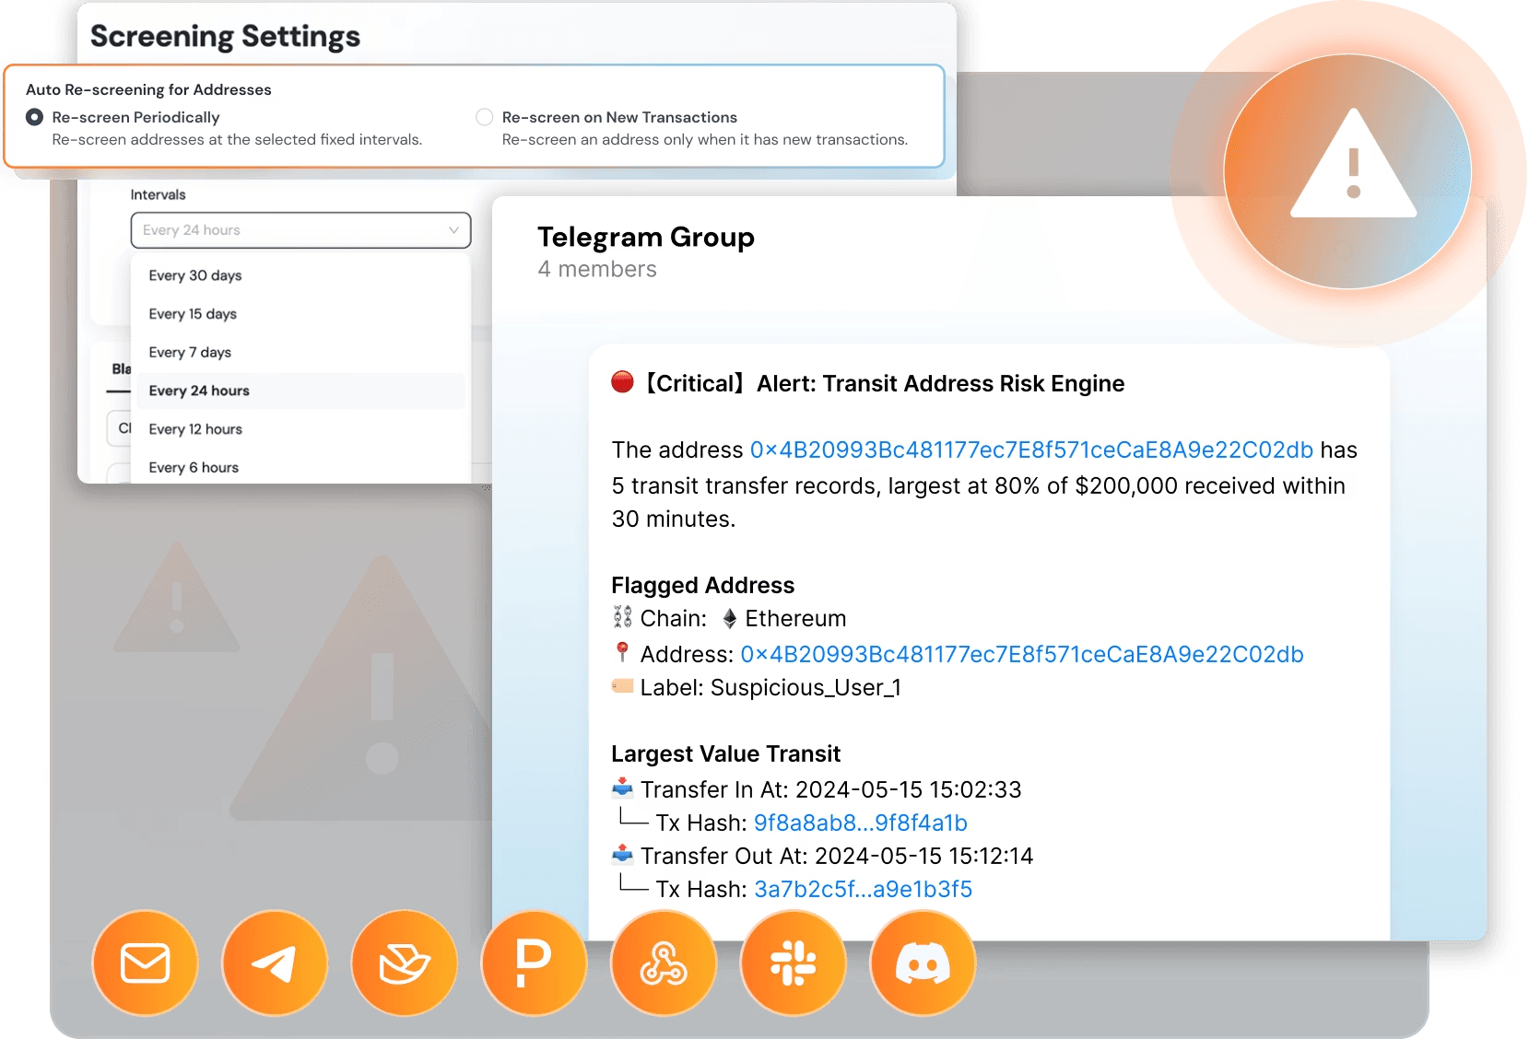Open the flagged Ethereum address link
Image resolution: width=1529 pixels, height=1039 pixels.
(1021, 654)
